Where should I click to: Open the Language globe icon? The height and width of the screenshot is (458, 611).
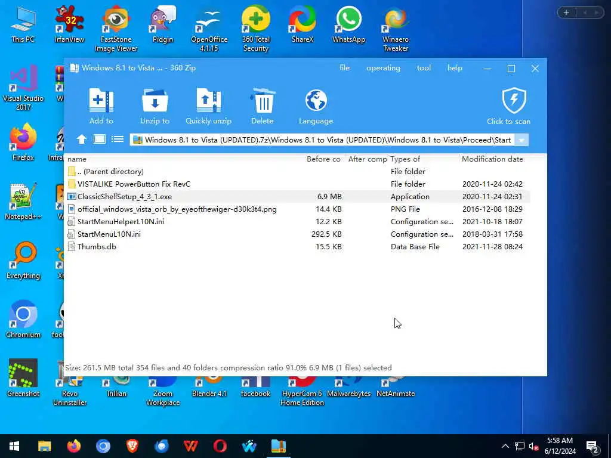tap(316, 106)
